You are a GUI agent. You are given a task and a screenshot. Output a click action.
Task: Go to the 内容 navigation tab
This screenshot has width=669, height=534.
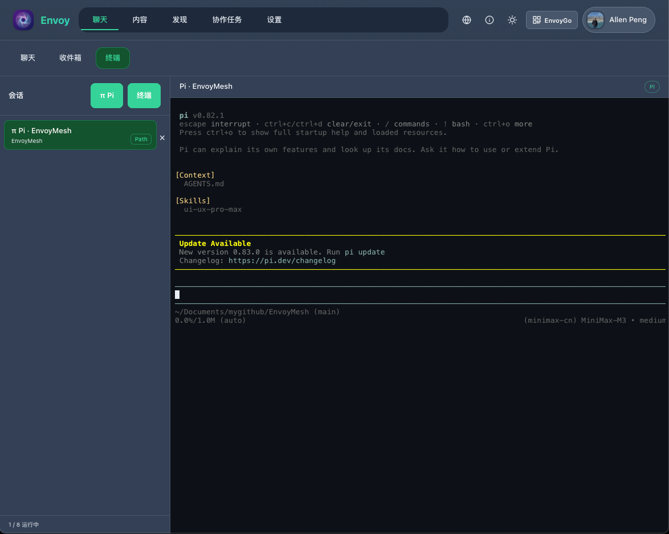pos(140,20)
